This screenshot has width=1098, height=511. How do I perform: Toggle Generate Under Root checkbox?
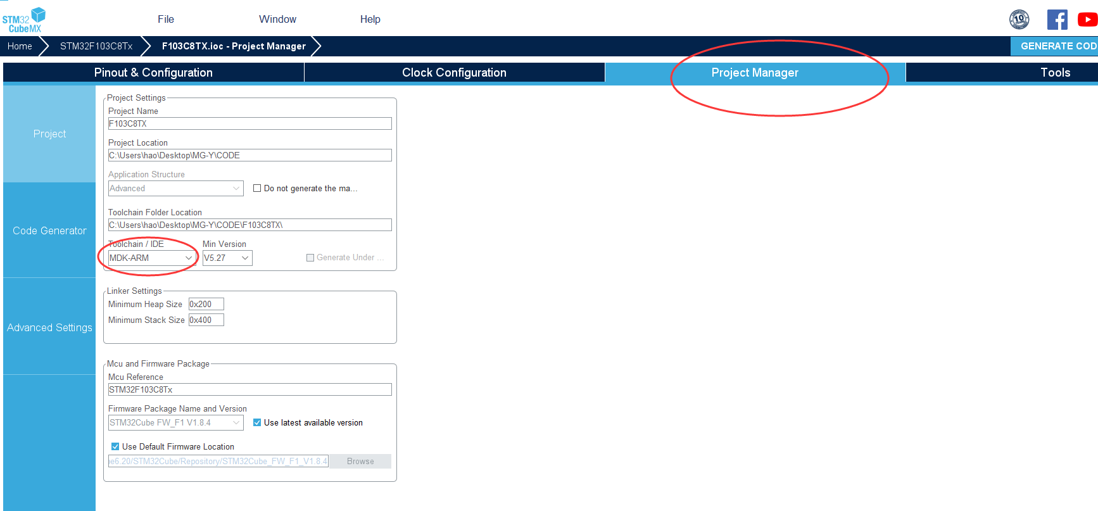pyautogui.click(x=310, y=258)
